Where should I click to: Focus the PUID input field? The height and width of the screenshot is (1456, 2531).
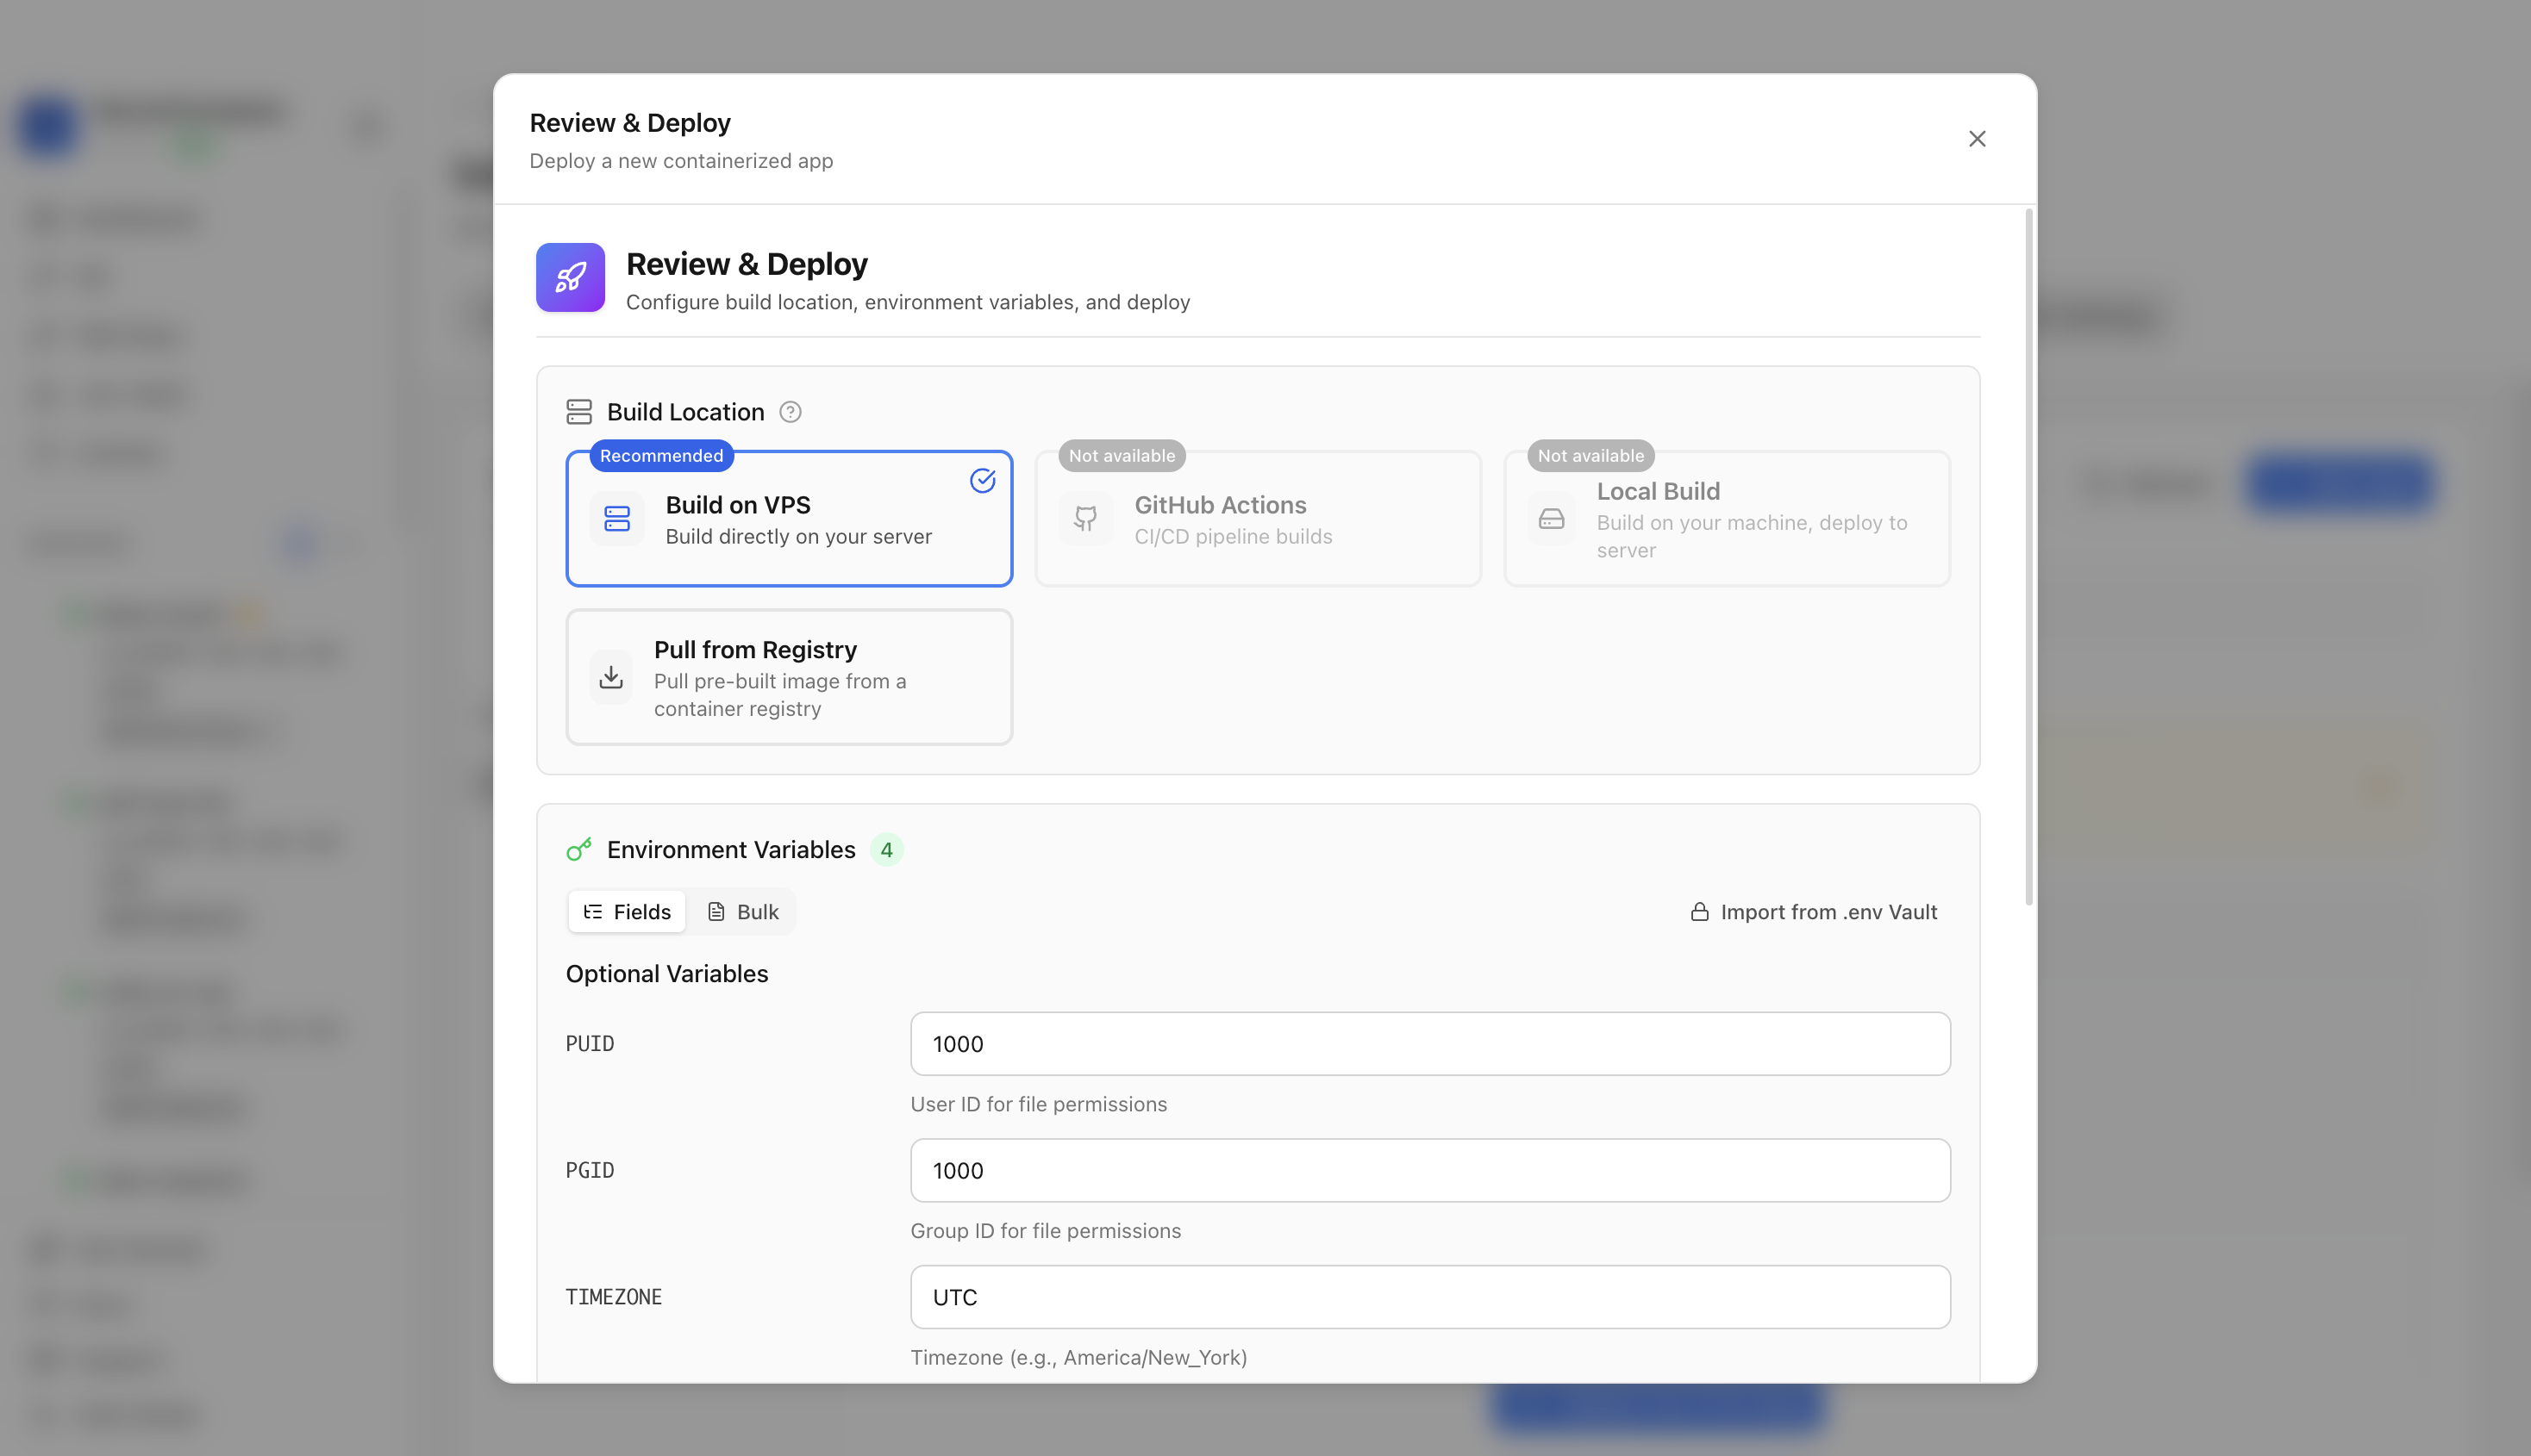1429,1043
